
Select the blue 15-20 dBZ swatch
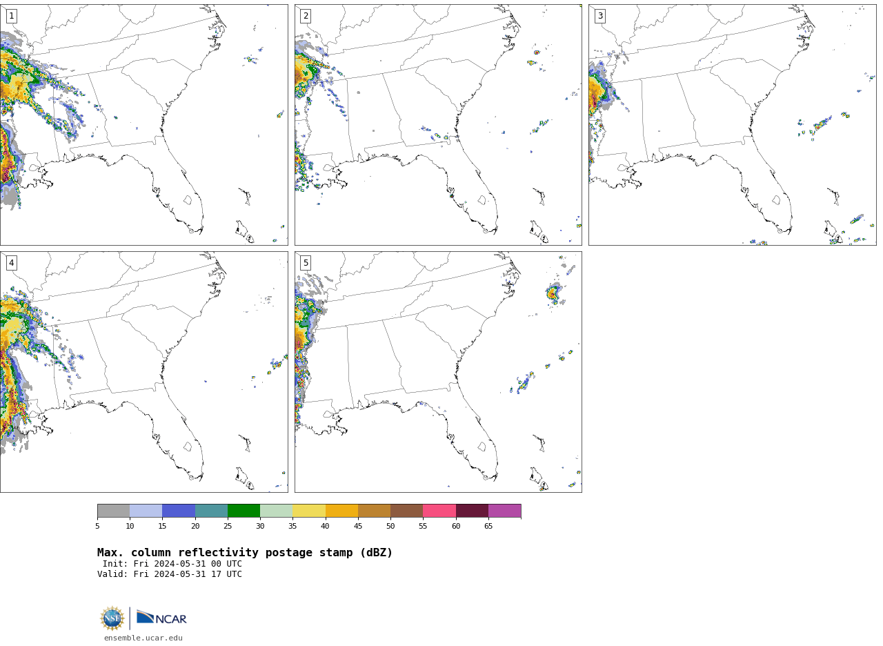click(x=179, y=511)
